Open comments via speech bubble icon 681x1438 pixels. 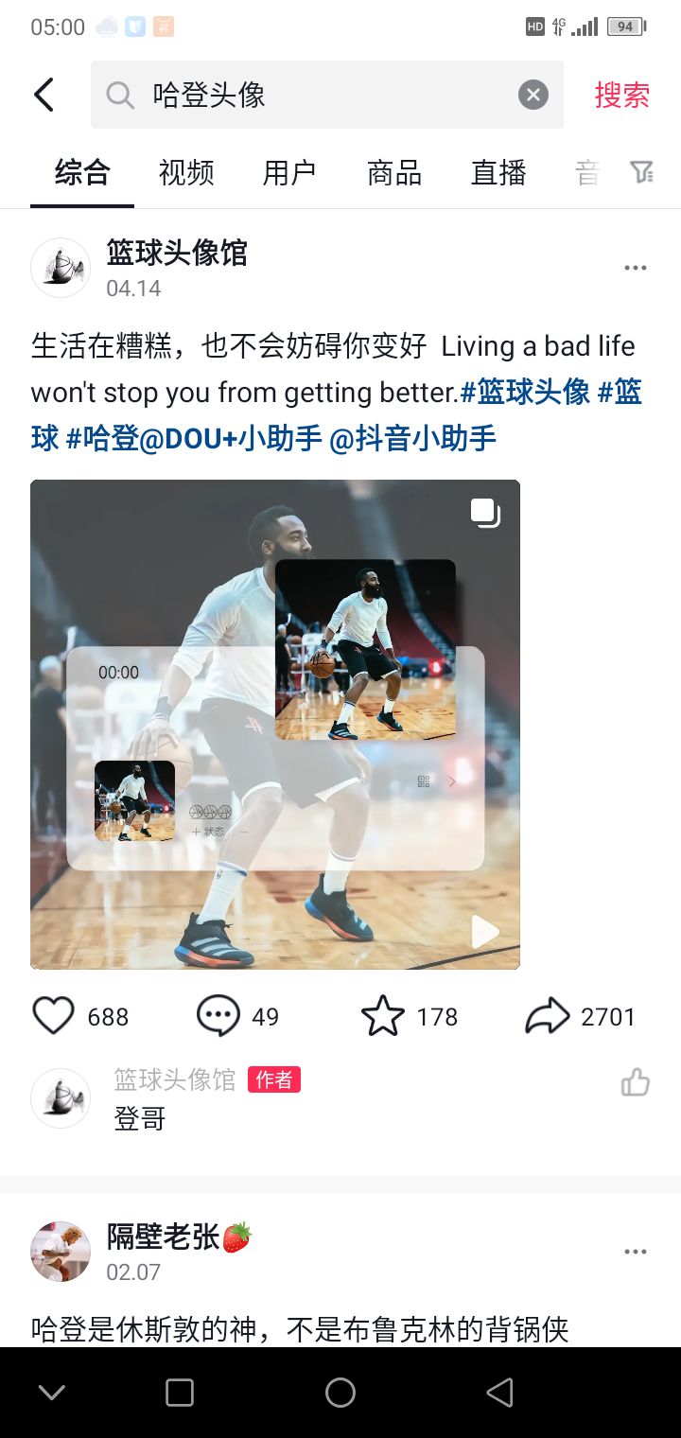click(x=218, y=1016)
